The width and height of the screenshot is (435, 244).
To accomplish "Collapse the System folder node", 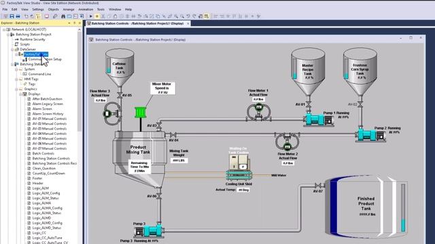I will (16, 69).
